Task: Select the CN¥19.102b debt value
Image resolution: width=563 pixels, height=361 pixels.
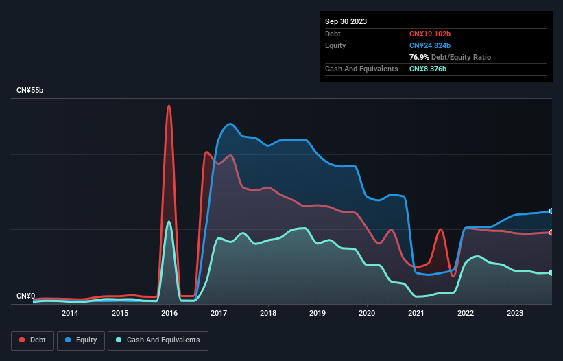Action: [430, 34]
